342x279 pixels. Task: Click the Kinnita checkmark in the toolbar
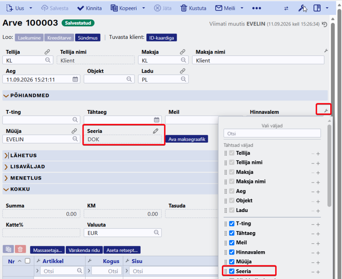(x=81, y=8)
